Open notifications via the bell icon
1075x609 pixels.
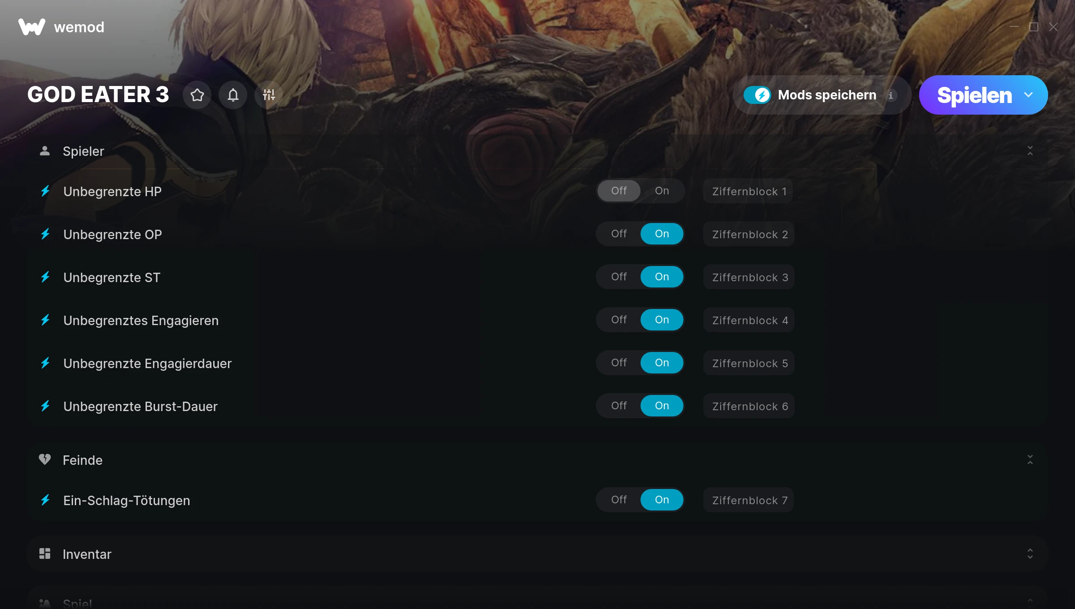[233, 95]
